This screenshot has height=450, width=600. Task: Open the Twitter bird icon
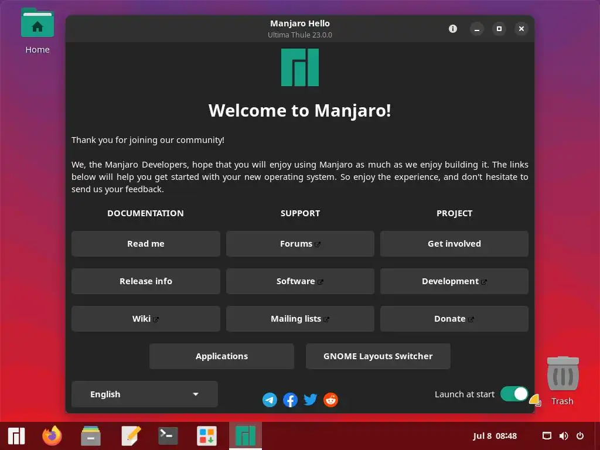click(x=311, y=400)
